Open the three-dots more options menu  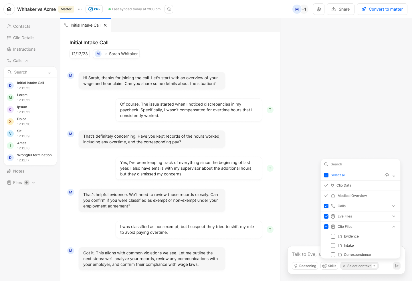coord(80,9)
